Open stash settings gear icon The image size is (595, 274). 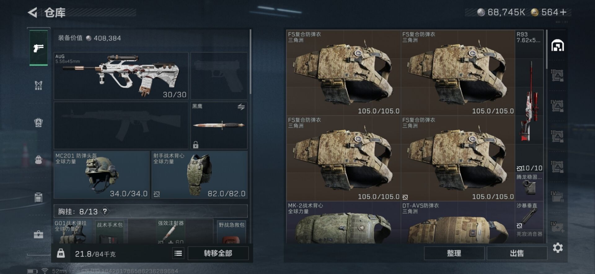tap(558, 248)
